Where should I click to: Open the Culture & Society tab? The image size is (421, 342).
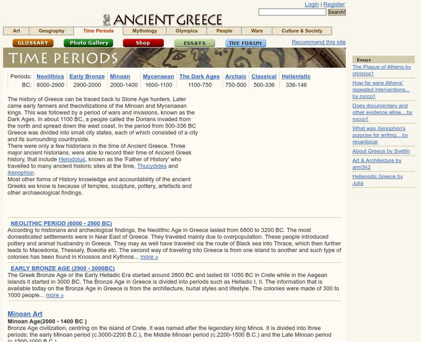pyautogui.click(x=302, y=31)
